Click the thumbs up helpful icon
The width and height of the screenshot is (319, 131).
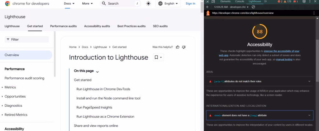point(178,47)
